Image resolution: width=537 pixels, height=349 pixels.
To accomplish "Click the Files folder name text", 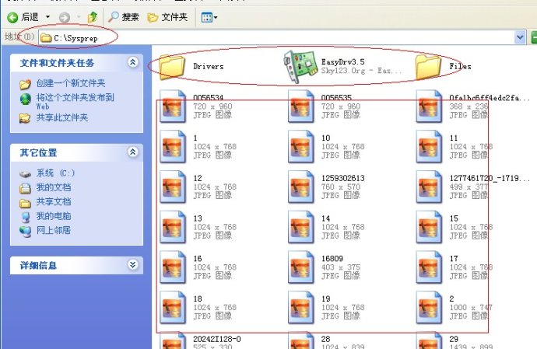I will click(460, 66).
